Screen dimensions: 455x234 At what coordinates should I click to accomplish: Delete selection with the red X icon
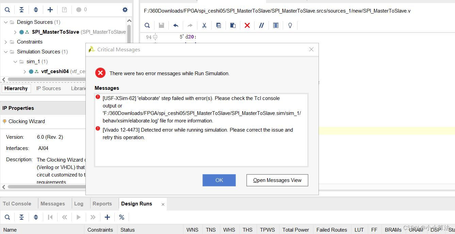point(247,25)
